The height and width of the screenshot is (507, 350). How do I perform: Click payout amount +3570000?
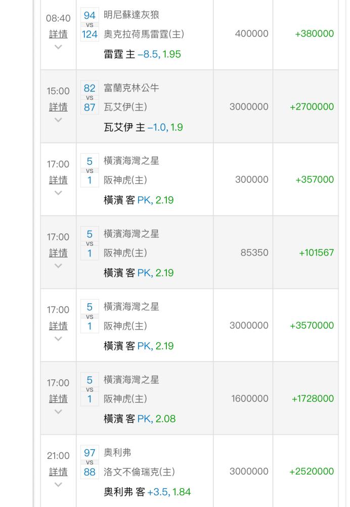pyautogui.click(x=312, y=325)
